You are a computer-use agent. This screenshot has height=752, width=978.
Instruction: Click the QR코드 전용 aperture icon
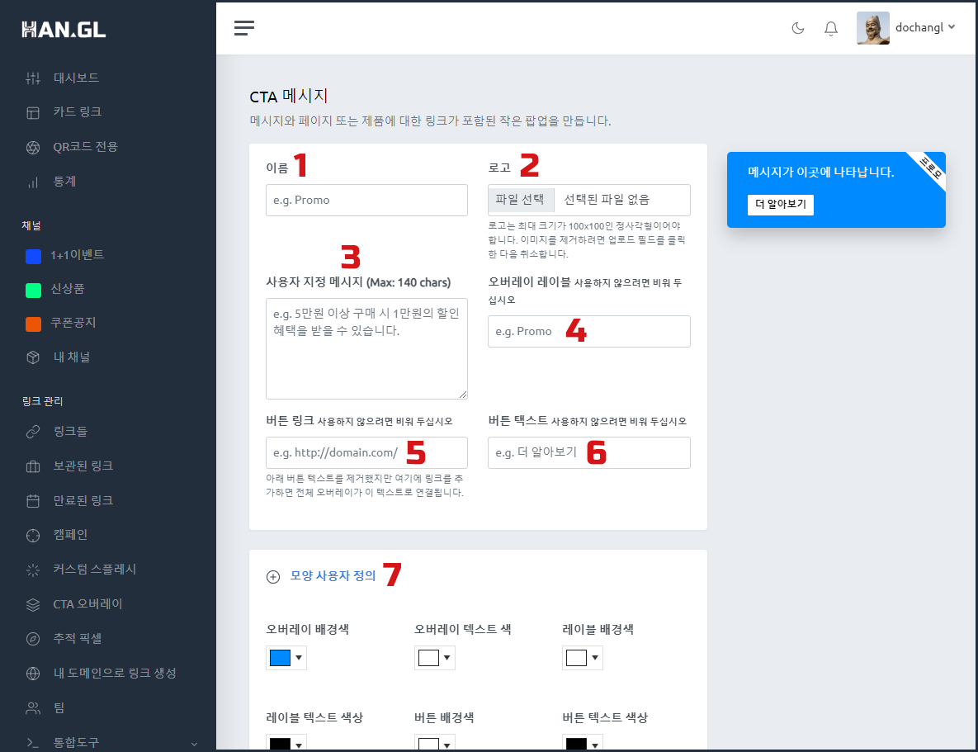[33, 147]
